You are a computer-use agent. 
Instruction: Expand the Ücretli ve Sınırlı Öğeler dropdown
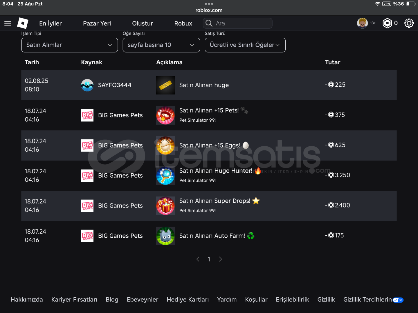pyautogui.click(x=245, y=45)
